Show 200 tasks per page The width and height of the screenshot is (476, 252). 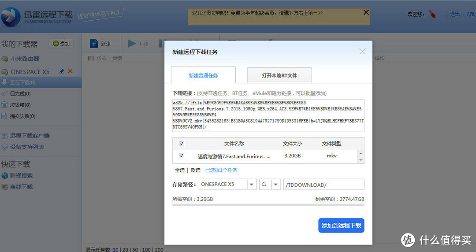tap(159, 249)
